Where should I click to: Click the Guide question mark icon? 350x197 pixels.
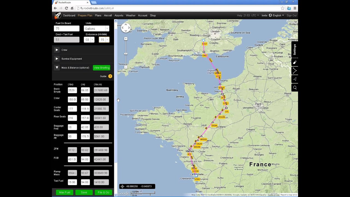110,76
